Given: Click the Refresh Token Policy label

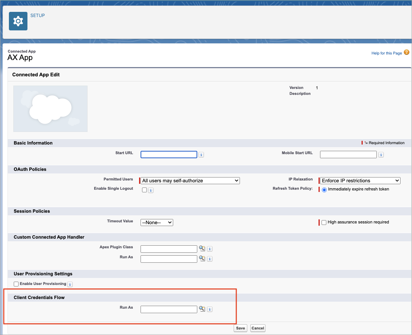Looking at the screenshot, I should pos(293,189).
